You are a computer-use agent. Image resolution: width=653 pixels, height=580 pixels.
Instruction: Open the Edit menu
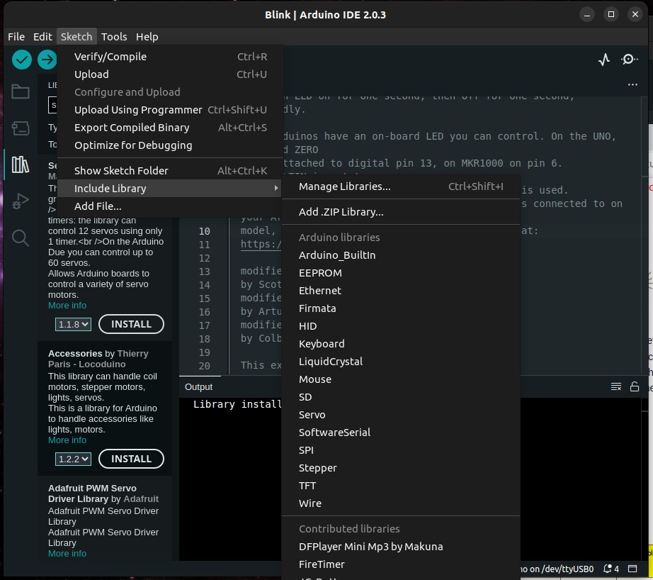pos(42,37)
